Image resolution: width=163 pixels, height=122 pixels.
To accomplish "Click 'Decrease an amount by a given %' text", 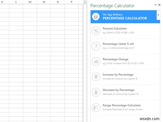I will coord(121,94).
